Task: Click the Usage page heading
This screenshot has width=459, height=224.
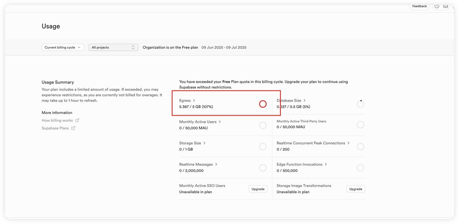Action: [x=51, y=26]
